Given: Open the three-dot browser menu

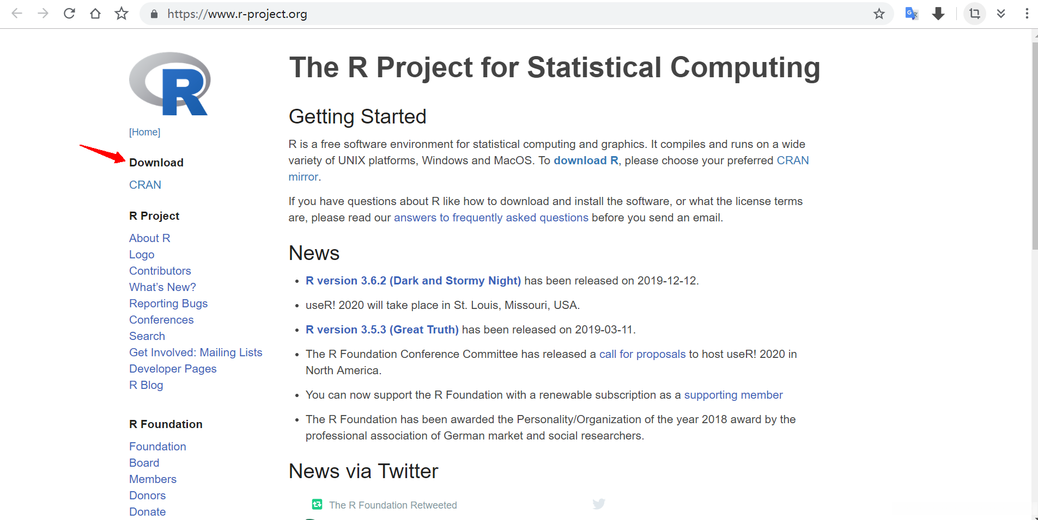Looking at the screenshot, I should pos(1027,14).
